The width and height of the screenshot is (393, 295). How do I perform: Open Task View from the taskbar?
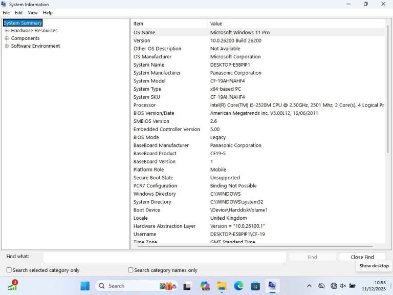[188, 286]
